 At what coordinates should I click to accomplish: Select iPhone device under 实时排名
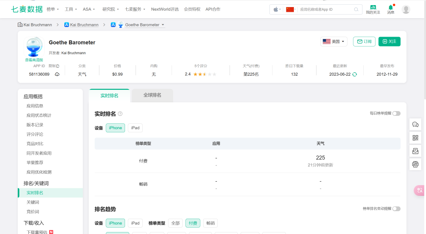coord(116,128)
